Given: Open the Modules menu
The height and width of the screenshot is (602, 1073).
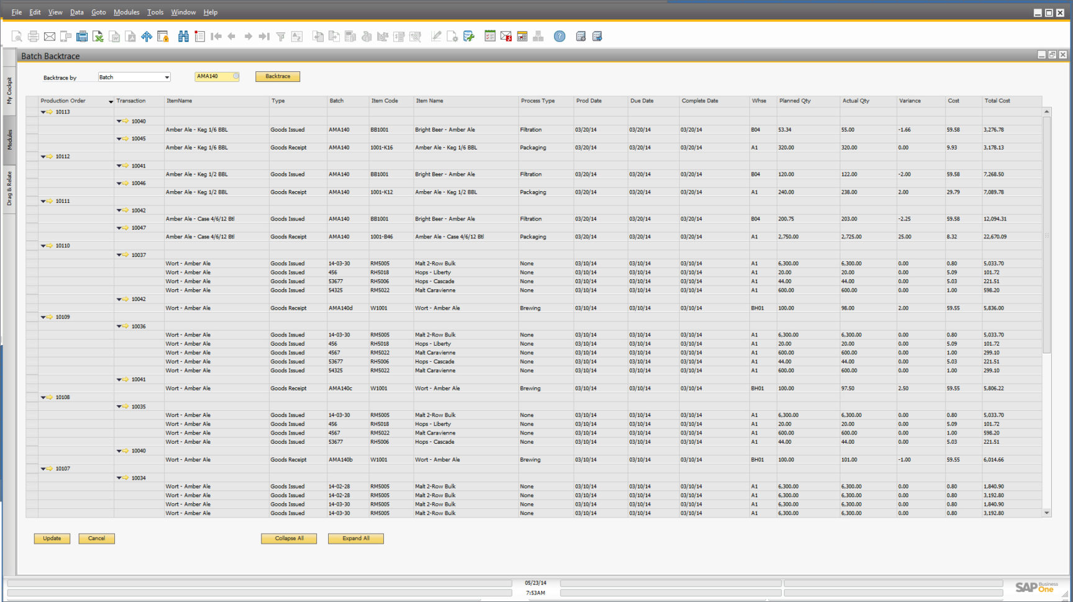Looking at the screenshot, I should pos(126,12).
